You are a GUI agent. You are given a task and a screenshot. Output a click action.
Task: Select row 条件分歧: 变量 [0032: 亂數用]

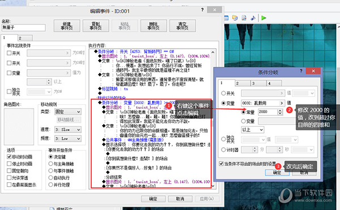coord(138,102)
